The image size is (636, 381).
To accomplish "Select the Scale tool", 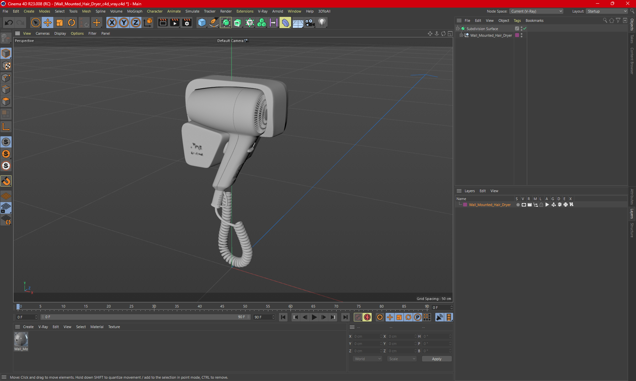I will 60,22.
